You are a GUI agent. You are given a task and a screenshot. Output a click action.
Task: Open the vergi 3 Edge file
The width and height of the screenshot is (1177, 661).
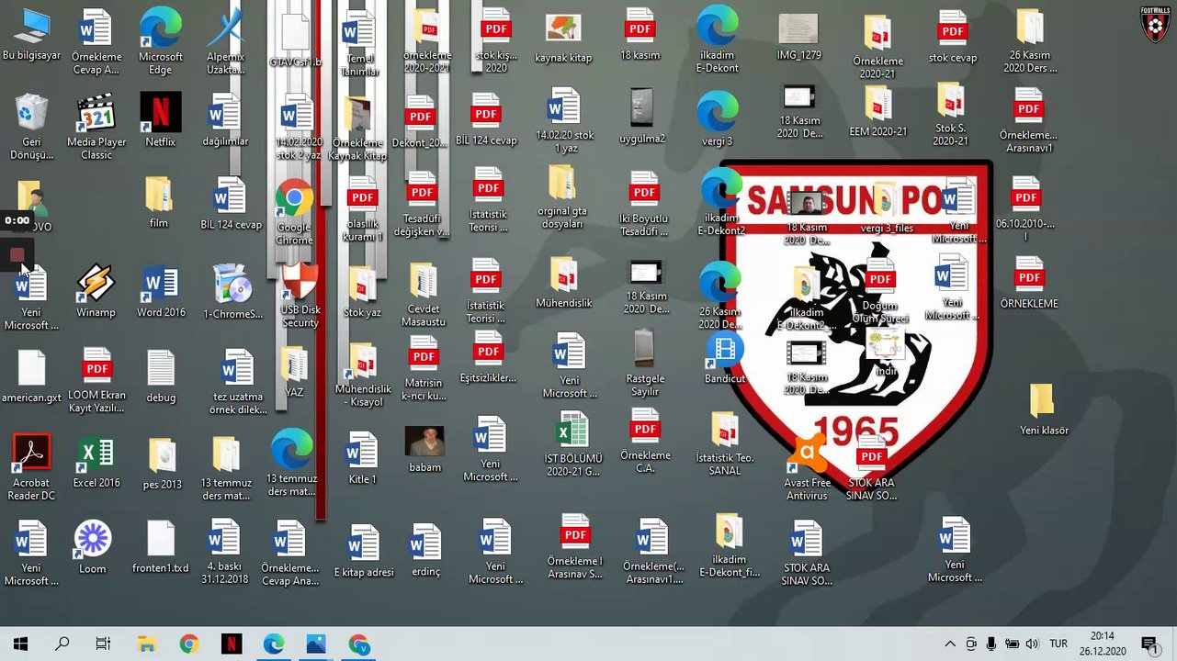click(x=717, y=119)
